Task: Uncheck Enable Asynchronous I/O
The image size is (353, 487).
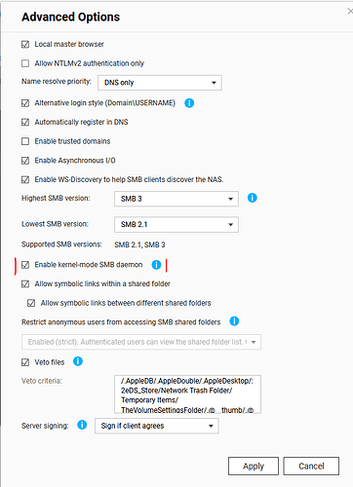Action: [x=25, y=161]
